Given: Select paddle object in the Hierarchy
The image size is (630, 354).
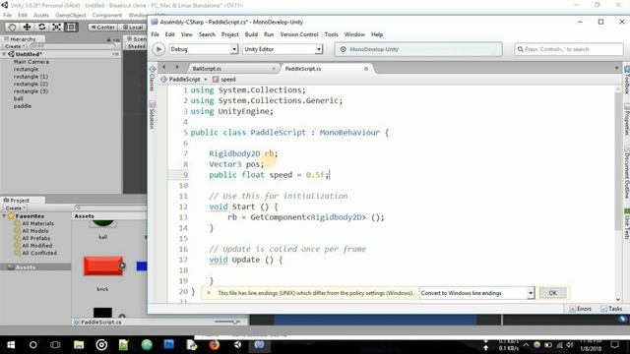Looking at the screenshot, I should click(x=22, y=106).
